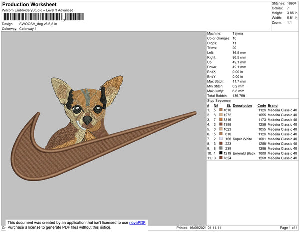Image resolution: width=300 pixels, height=232 pixels.
Task: Click the Total Bobbin value '136.75ft'
Action: [239, 96]
